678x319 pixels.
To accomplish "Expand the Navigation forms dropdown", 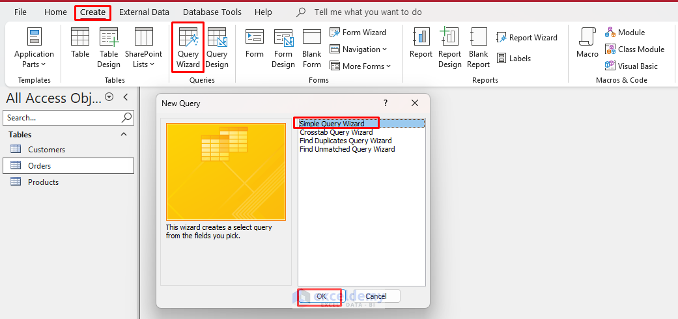I will click(x=358, y=49).
